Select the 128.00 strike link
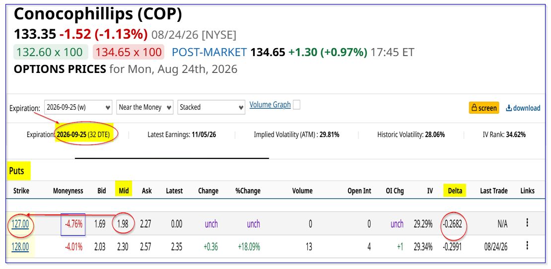551x269 pixels. 20,247
